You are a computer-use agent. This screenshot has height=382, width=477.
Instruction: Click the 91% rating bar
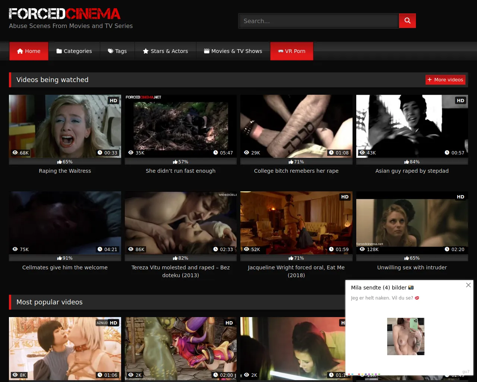(65, 258)
